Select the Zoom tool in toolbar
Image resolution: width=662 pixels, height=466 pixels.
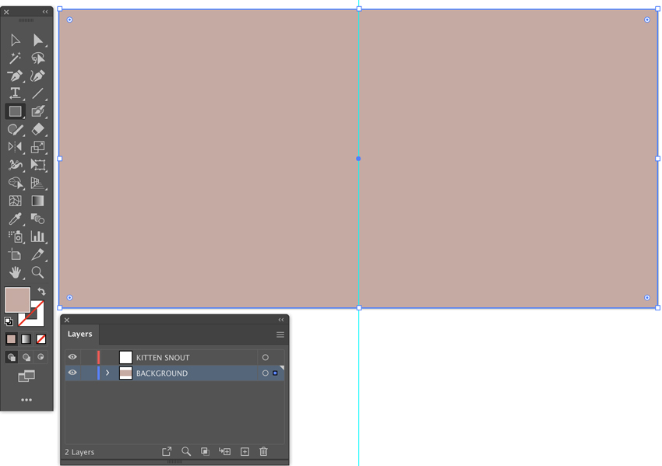tap(37, 272)
